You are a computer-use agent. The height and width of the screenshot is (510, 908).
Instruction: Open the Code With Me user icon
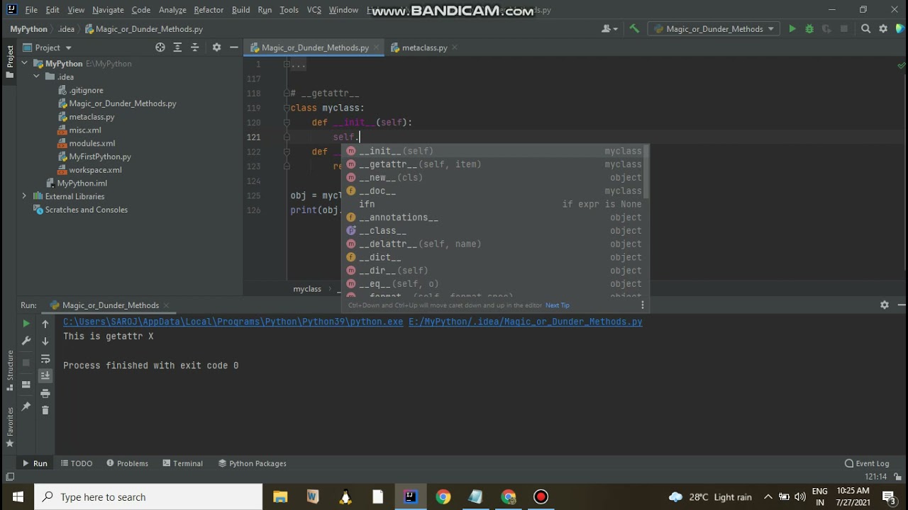609,29
